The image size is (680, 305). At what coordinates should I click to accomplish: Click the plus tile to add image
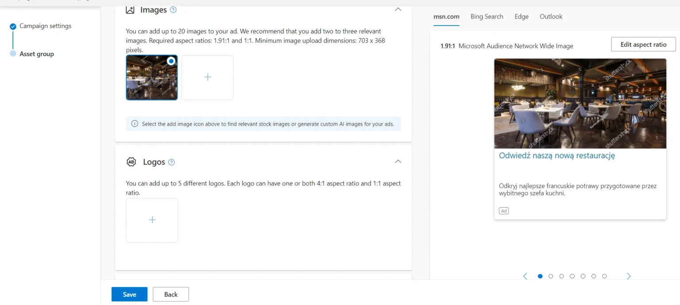click(x=207, y=77)
